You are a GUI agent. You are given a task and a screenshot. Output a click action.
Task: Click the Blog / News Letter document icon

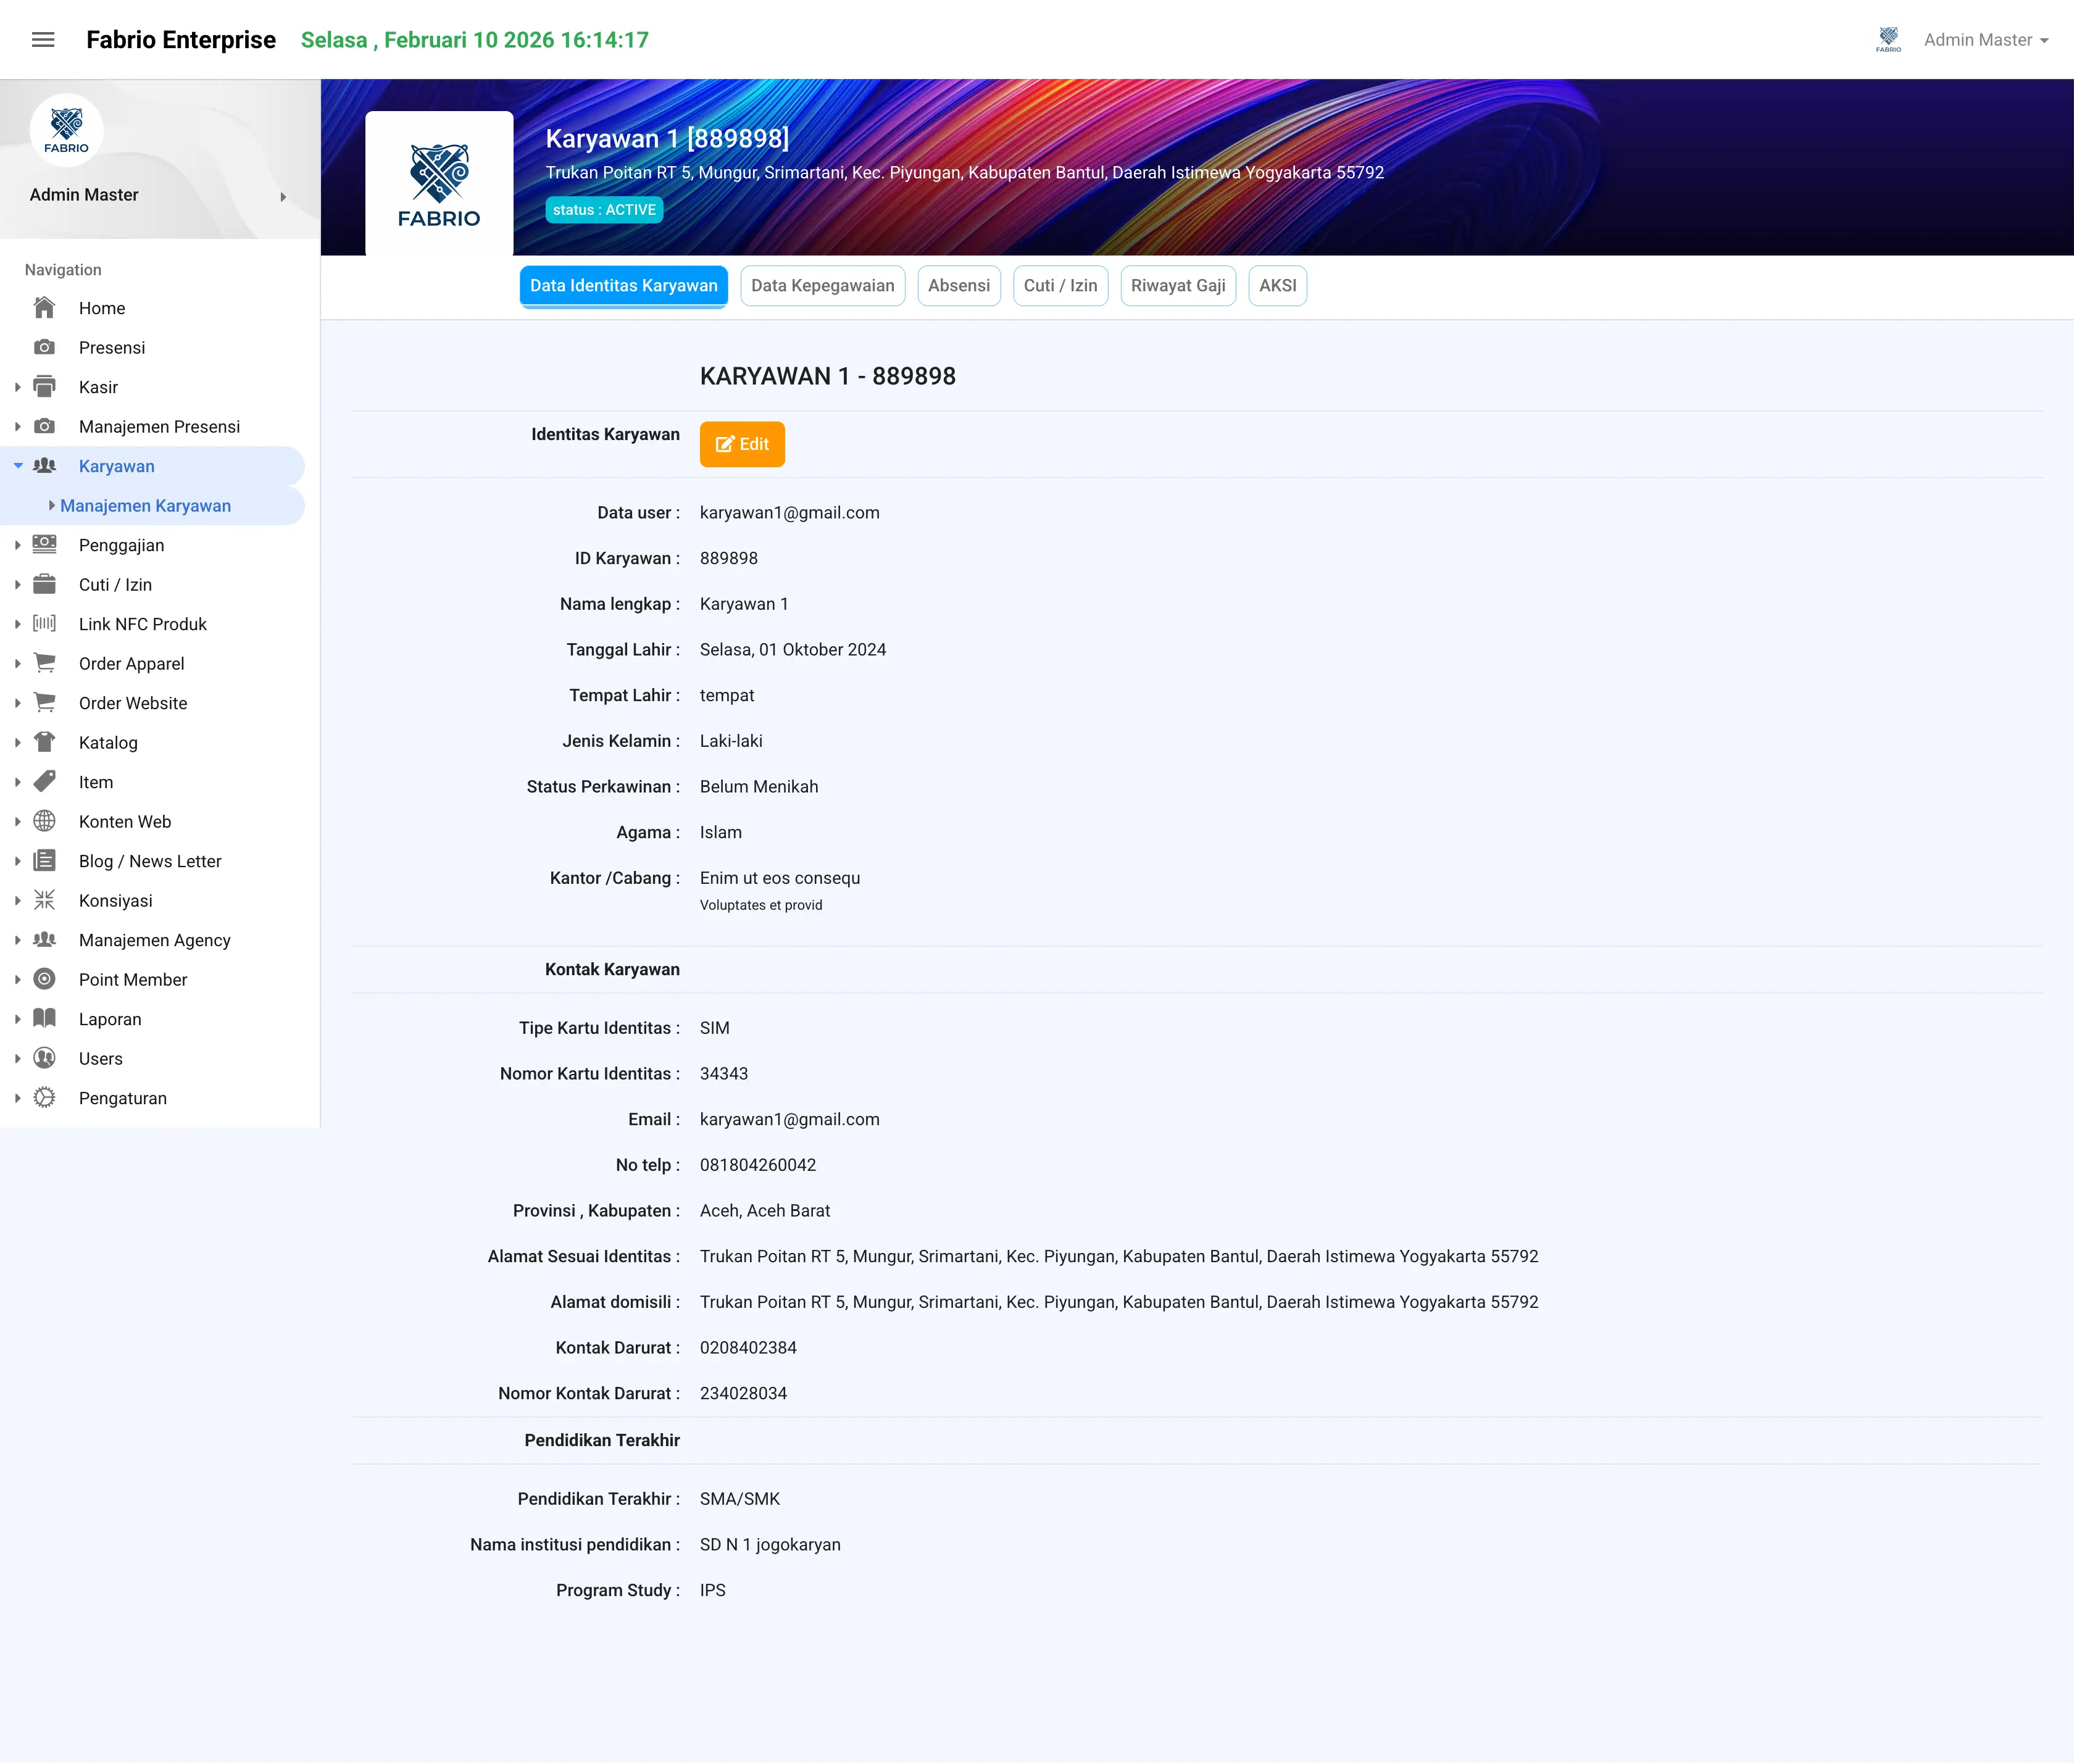coord(44,860)
